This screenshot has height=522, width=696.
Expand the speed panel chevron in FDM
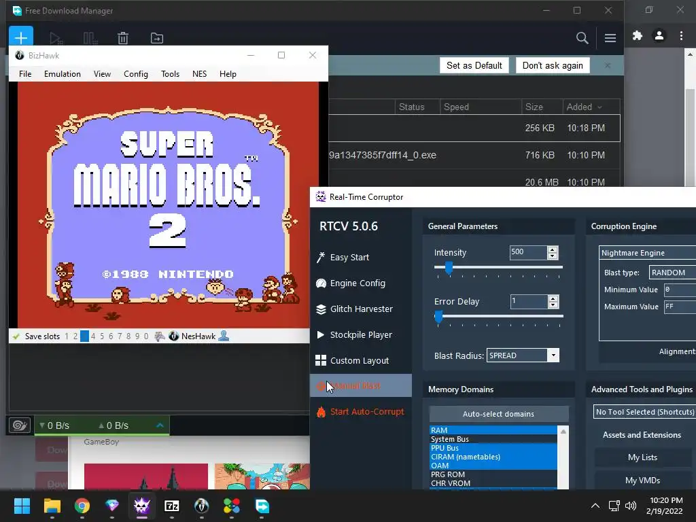point(160,425)
